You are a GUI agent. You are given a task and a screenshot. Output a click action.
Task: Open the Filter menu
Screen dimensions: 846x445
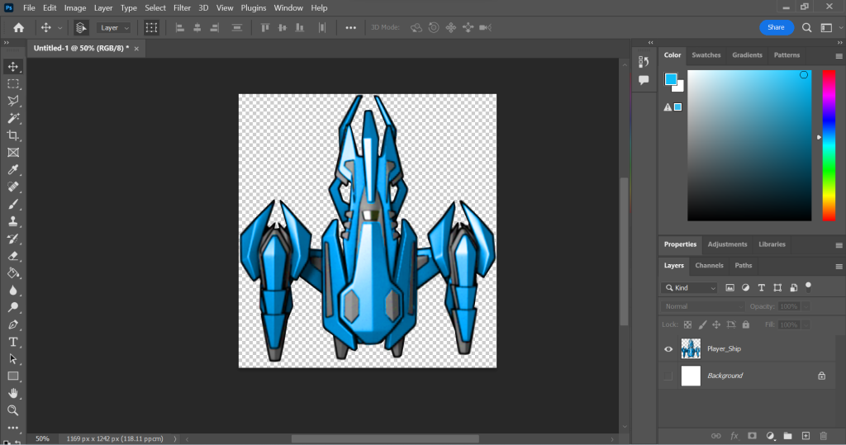(x=182, y=7)
